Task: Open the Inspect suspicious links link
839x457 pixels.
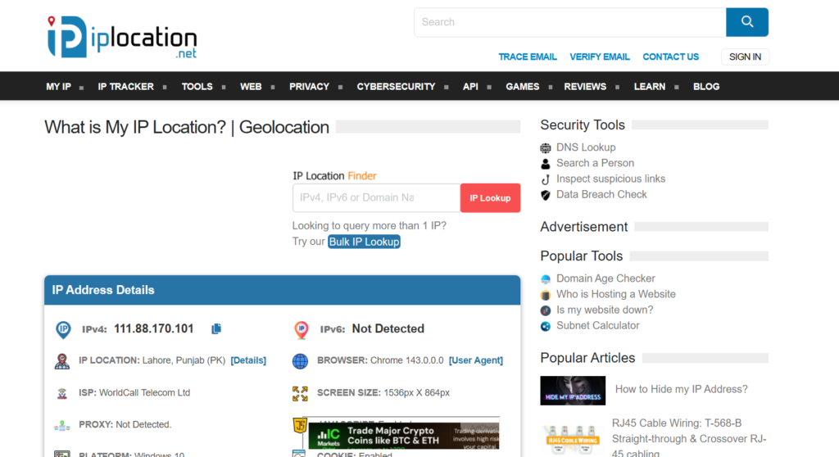Action: pyautogui.click(x=610, y=179)
